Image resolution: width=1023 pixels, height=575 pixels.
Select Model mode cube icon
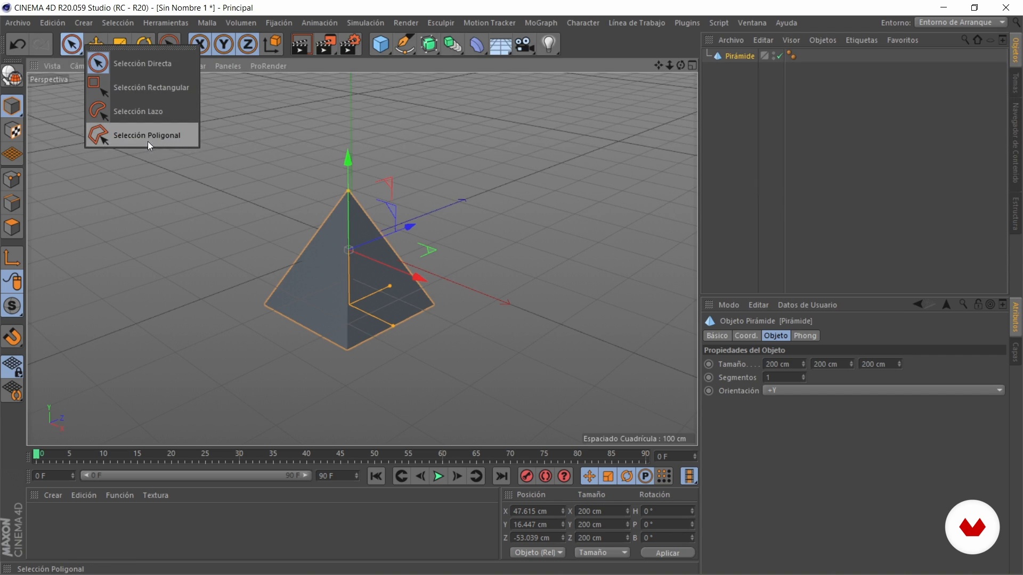tap(12, 106)
